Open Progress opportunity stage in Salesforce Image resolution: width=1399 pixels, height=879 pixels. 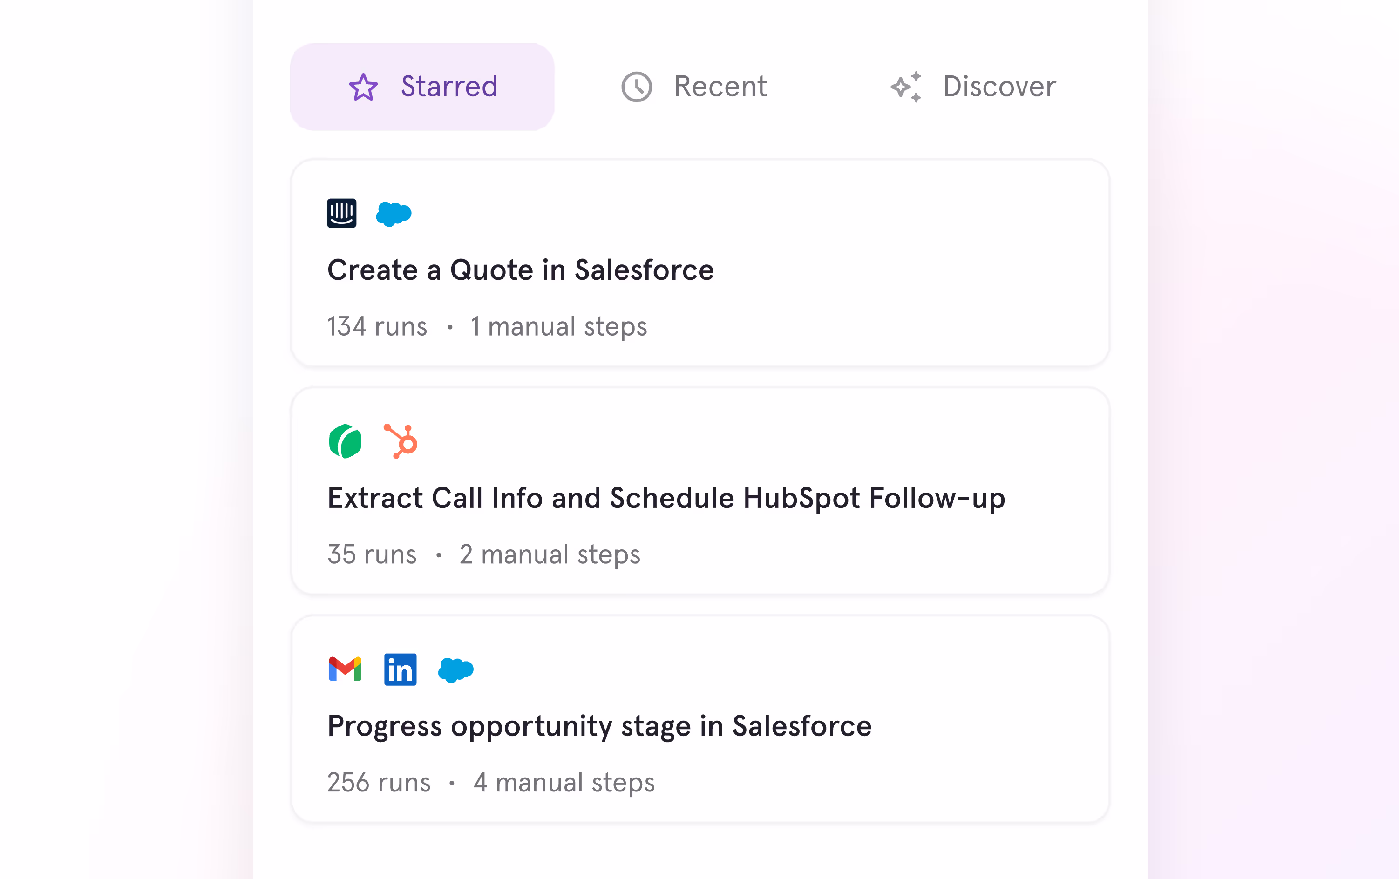coord(700,719)
